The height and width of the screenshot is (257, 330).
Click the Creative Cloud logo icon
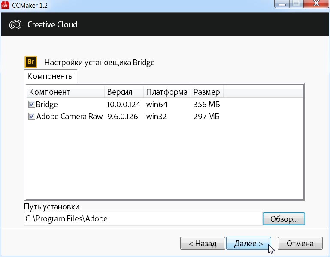15,24
